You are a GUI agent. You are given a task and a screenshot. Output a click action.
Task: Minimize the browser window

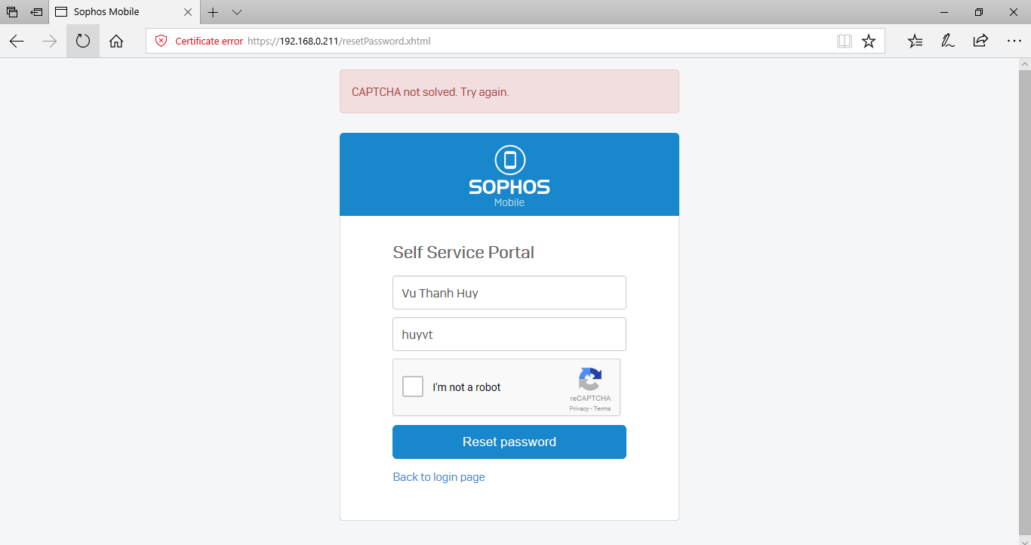[x=944, y=12]
